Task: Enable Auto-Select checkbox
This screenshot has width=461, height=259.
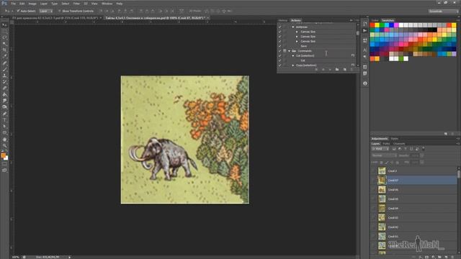Action: (18, 11)
